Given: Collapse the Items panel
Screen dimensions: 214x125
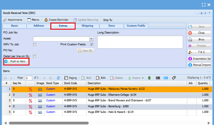Looking at the screenshot, I should click(209, 71).
